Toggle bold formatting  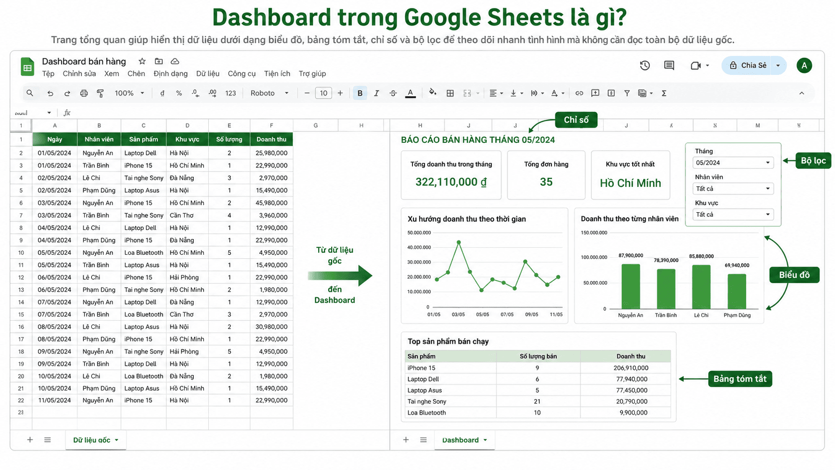(x=360, y=93)
